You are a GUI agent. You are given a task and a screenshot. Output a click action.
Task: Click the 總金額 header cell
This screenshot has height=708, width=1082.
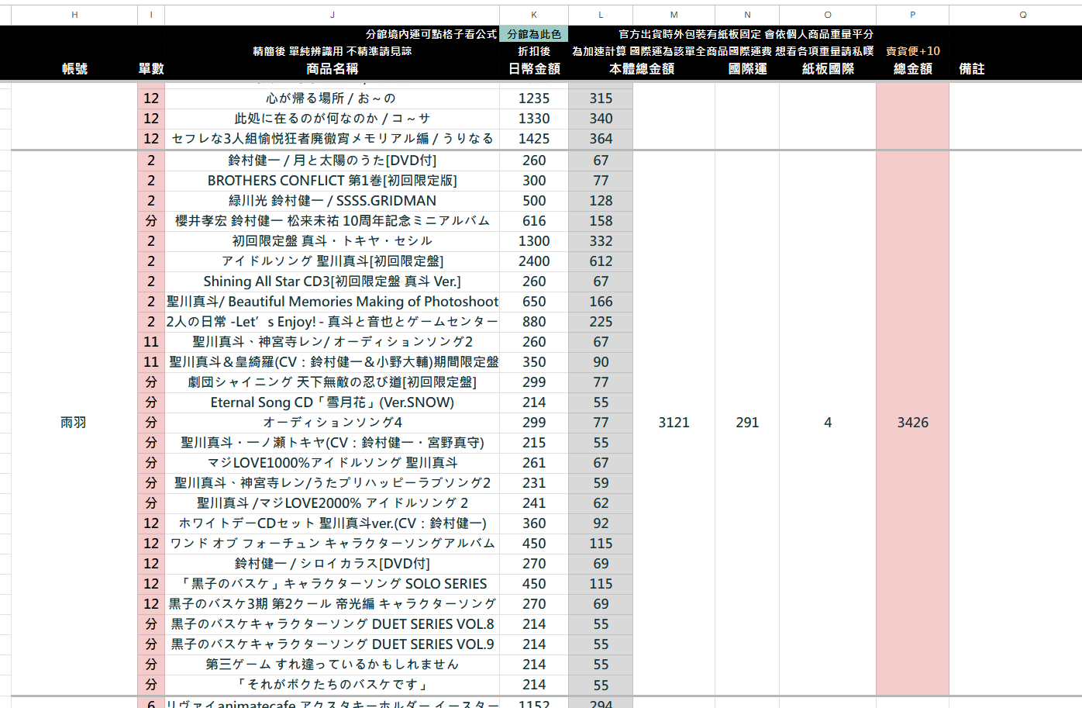click(912, 69)
